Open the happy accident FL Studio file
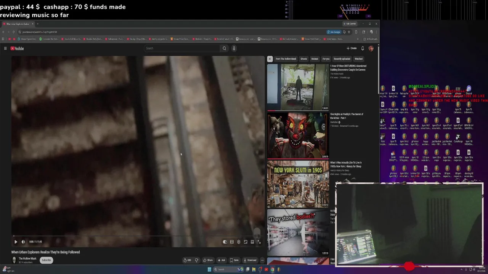The height and width of the screenshot is (274, 488). pos(425,139)
